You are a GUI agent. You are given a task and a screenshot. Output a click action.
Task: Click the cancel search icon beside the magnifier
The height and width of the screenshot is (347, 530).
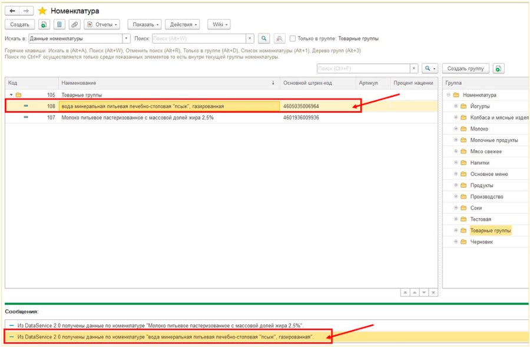(279, 38)
